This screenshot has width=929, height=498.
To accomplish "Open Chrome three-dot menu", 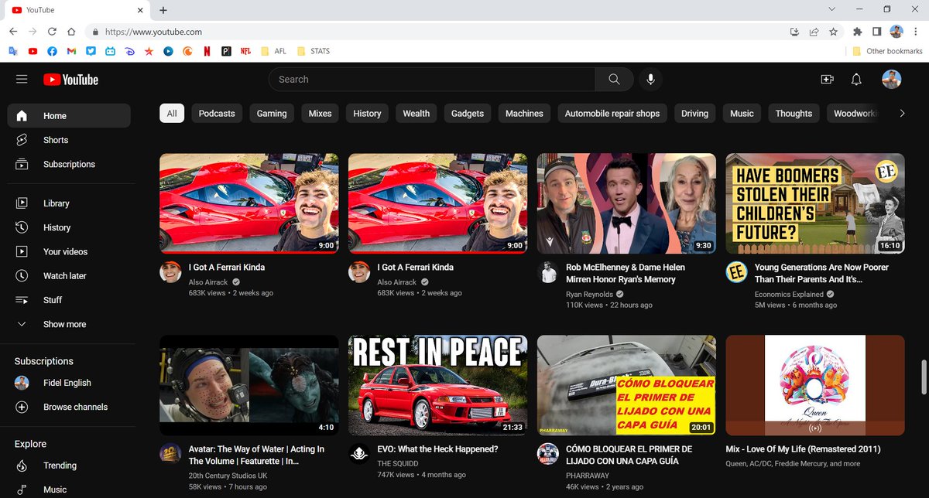I will tap(917, 32).
